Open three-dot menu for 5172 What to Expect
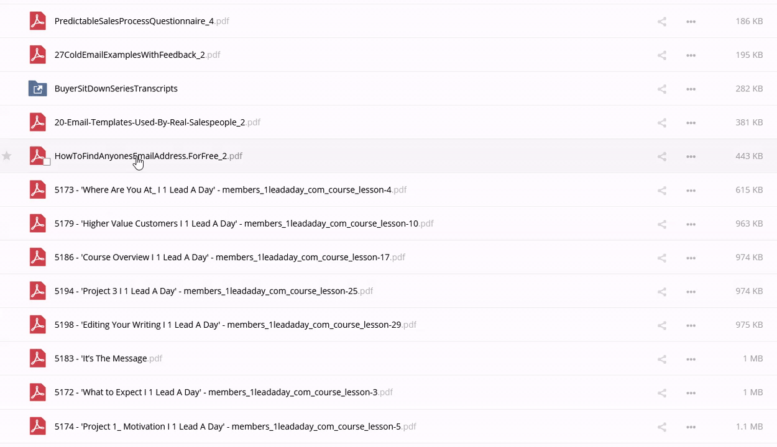Screen dimensions: 777x447 691,393
